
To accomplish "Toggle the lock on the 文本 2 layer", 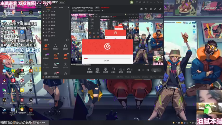I will click(46, 22).
